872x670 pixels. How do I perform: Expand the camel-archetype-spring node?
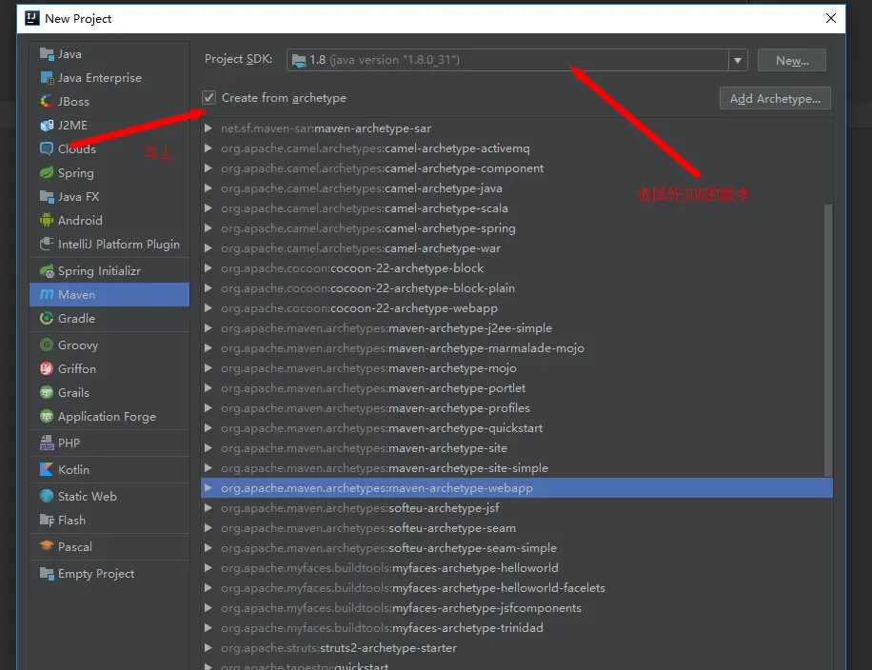(208, 228)
